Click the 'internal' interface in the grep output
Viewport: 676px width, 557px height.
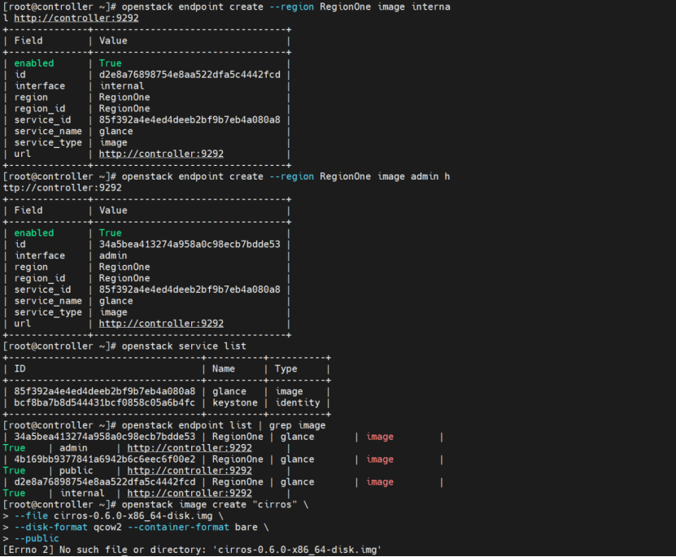coord(82,494)
